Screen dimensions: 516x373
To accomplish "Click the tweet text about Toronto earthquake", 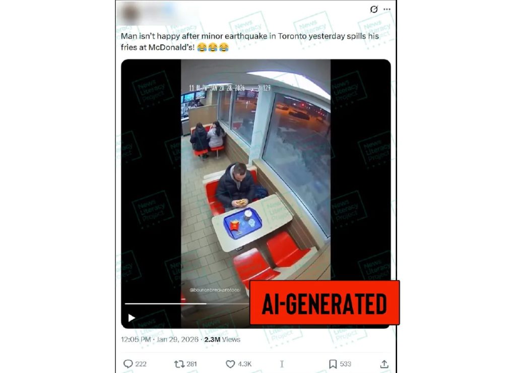I will pyautogui.click(x=250, y=42).
